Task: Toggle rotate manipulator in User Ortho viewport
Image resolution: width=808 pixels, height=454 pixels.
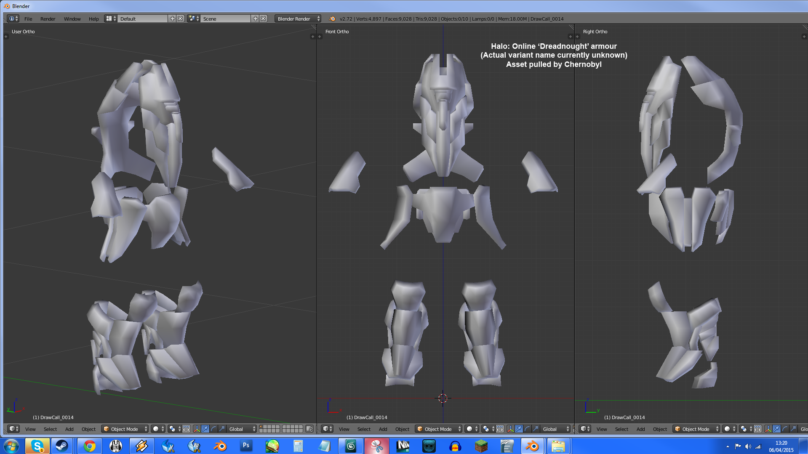Action: coord(213,429)
